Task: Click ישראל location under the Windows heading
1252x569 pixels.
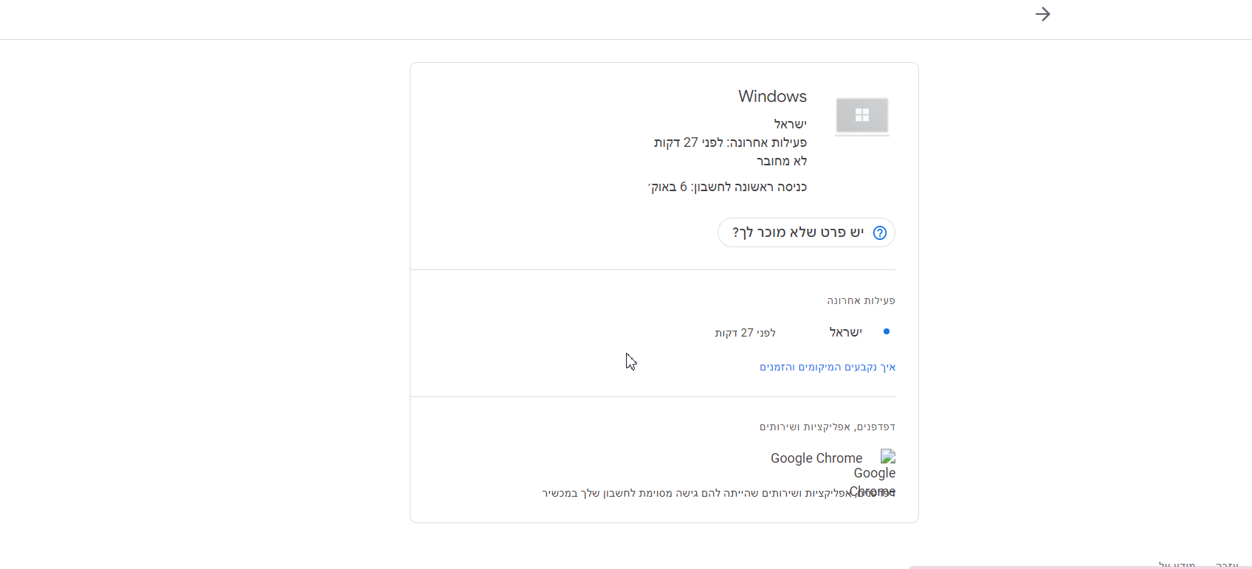Action: pyautogui.click(x=790, y=124)
